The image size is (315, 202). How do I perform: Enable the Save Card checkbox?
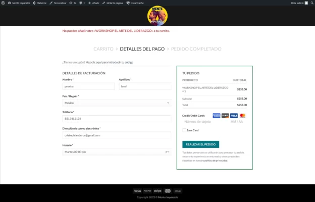click(x=184, y=130)
